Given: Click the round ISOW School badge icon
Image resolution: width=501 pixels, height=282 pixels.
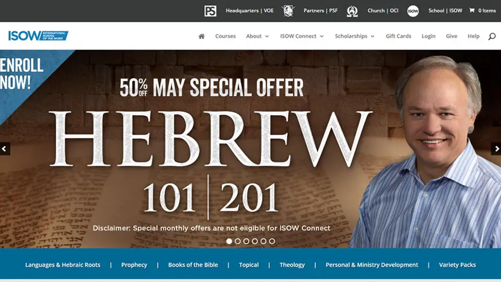Looking at the screenshot, I should (413, 11).
